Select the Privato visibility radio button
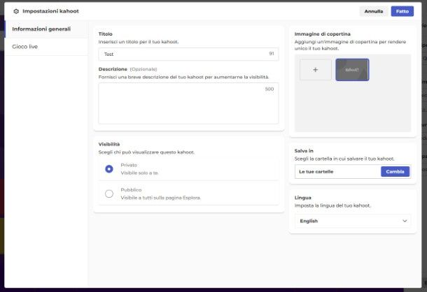This screenshot has height=292, width=427. click(x=109, y=168)
